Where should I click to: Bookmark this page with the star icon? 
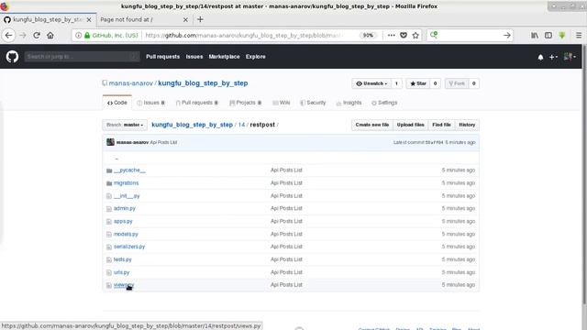pyautogui.click(x=415, y=35)
